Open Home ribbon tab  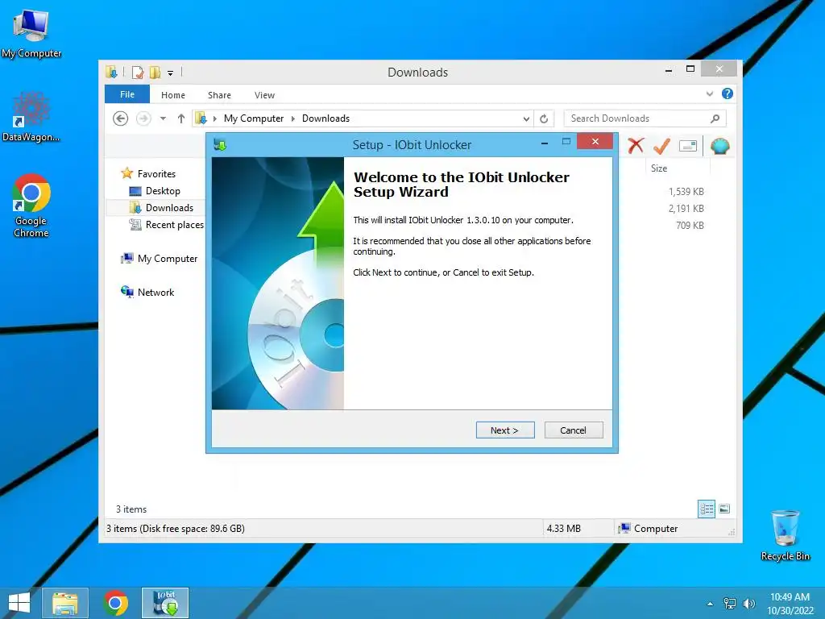[x=173, y=95]
